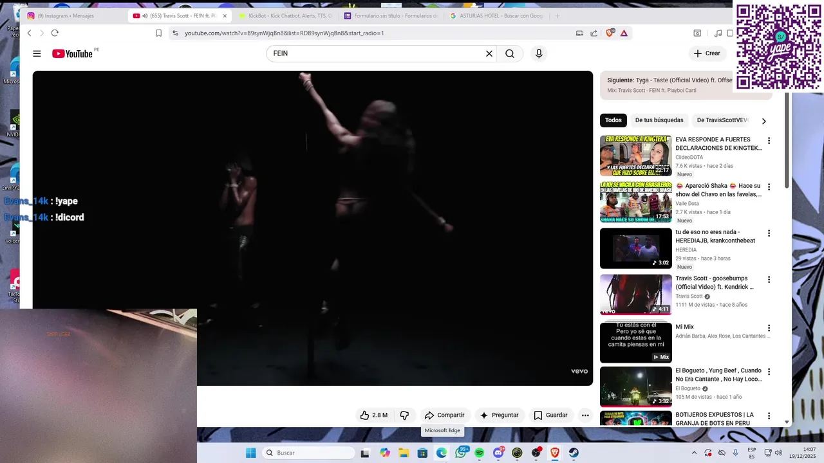Open options for Apareció Shaka video
The width and height of the screenshot is (824, 463).
(x=768, y=187)
